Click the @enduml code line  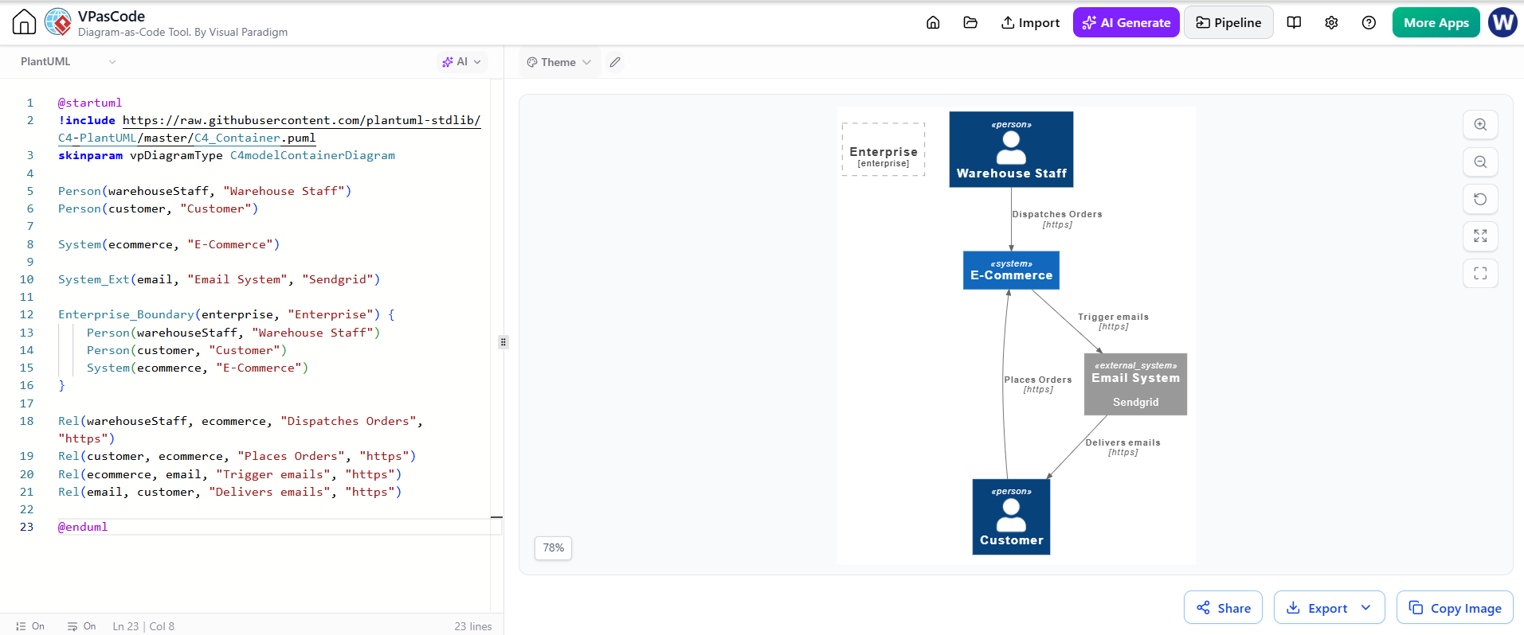pos(83,527)
